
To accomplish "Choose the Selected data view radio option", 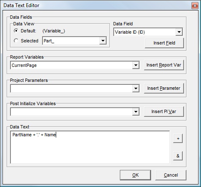I will [16, 41].
